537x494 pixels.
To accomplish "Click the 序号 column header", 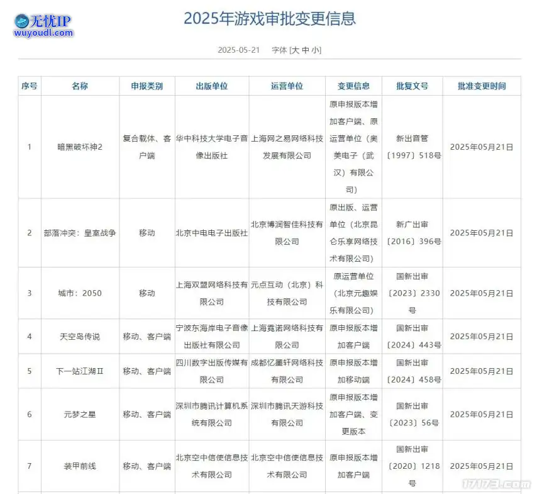I will [x=30, y=86].
